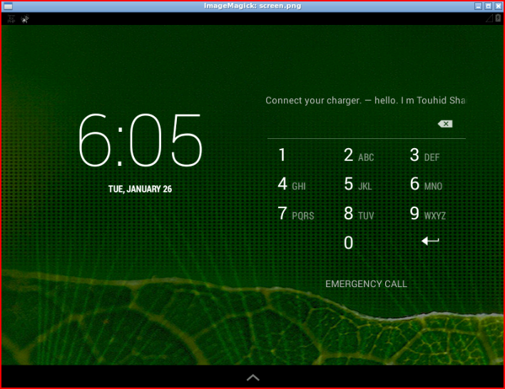Tap keypad digit 7 PQRS

[296, 214]
